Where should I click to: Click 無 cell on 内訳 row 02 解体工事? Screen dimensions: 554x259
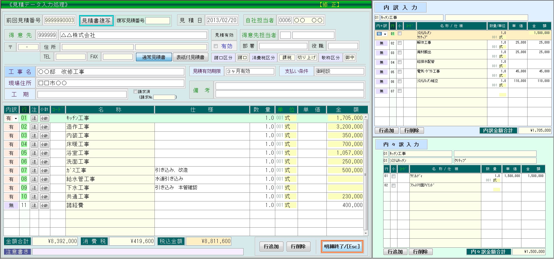[x=381, y=43]
